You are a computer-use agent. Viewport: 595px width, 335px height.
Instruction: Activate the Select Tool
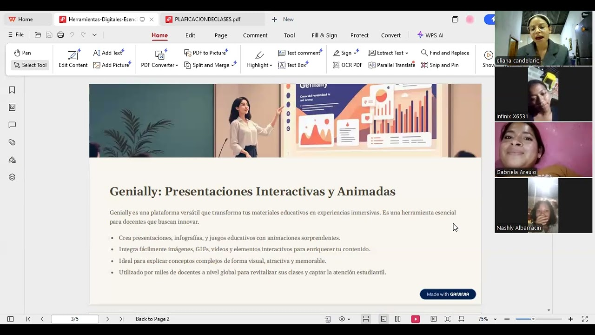pos(30,65)
